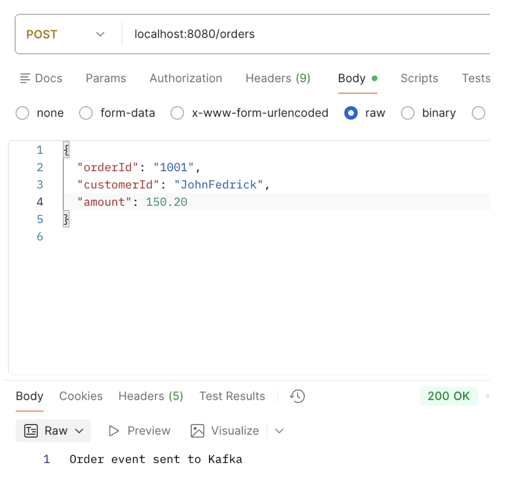Viewport: 508px width, 485px height.
Task: Open the response Cookies tab
Action: point(80,396)
